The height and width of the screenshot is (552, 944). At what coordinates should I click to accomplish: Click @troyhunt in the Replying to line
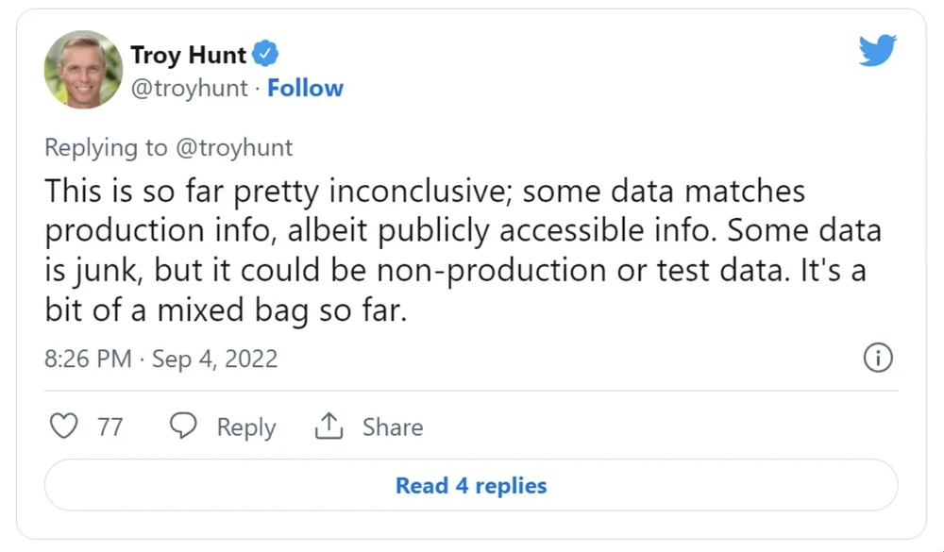click(231, 147)
